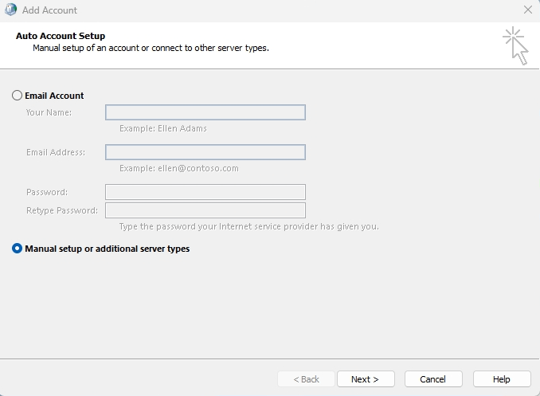The height and width of the screenshot is (396, 540).
Task: Choose Manual setup or additional server types
Action: (18, 249)
